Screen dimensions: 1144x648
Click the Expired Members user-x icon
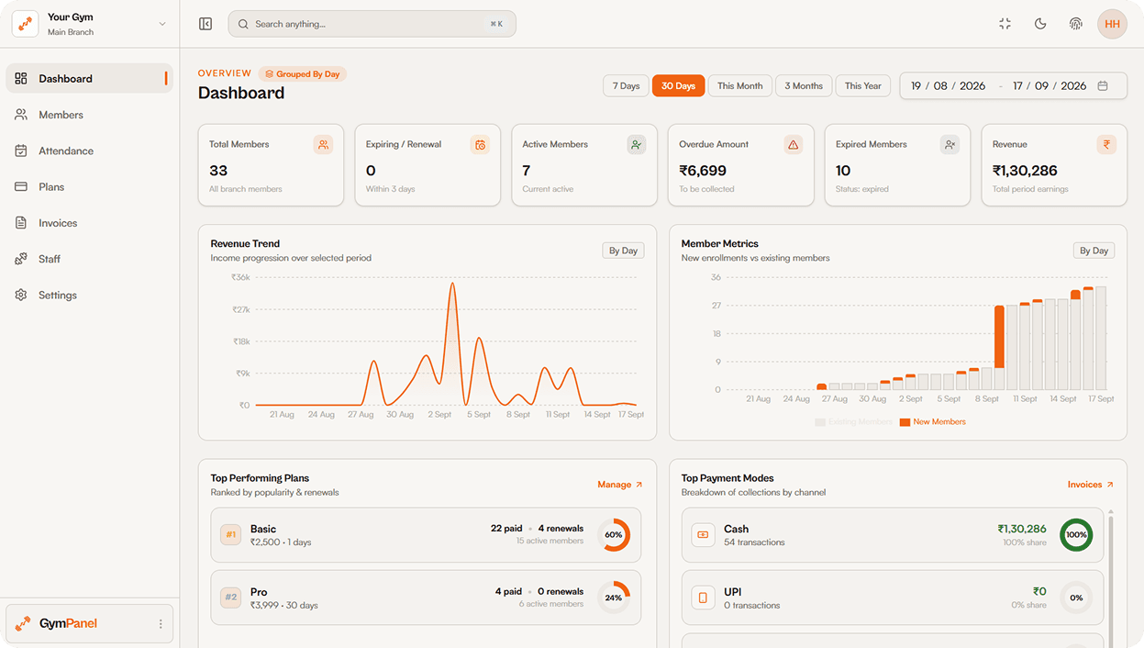[950, 145]
